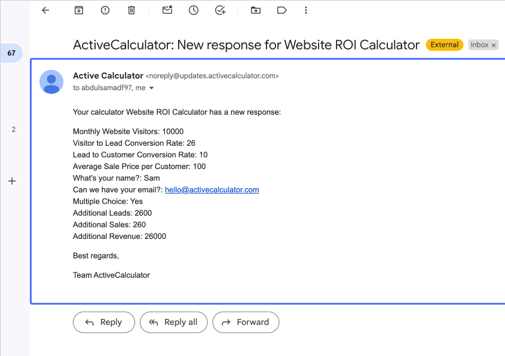The width and height of the screenshot is (505, 356).
Task: Report this email as spam
Action: (105, 10)
